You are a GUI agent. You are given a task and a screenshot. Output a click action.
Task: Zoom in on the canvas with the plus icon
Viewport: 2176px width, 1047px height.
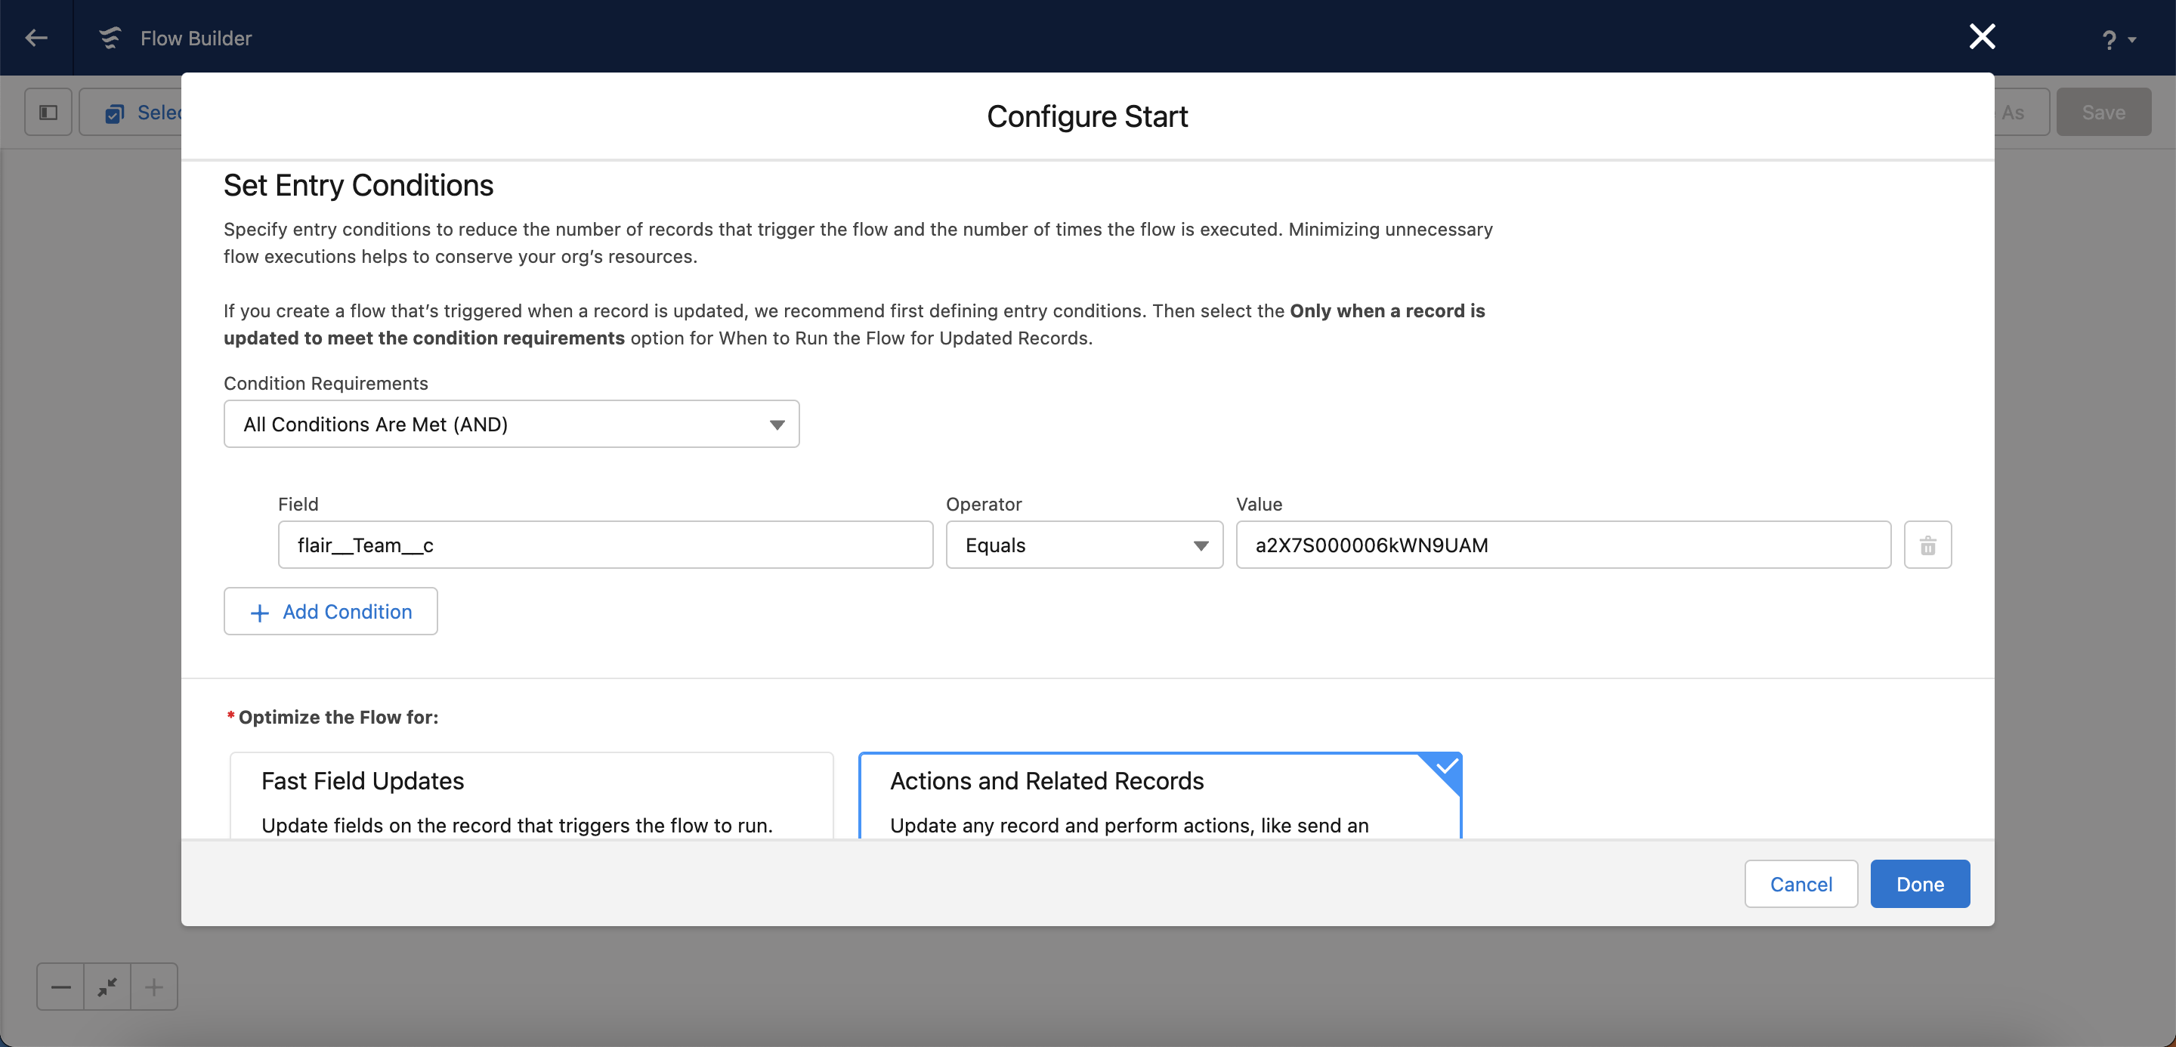tap(153, 987)
